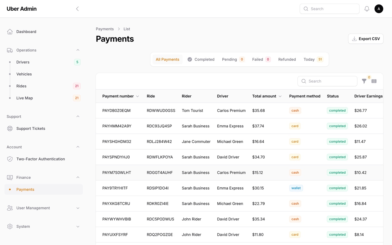Screen dimensions: 392x245
Task: Click the Operations truck icon
Action: 10,50
